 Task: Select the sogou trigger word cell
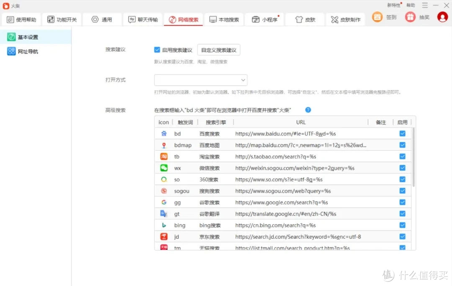click(x=182, y=191)
